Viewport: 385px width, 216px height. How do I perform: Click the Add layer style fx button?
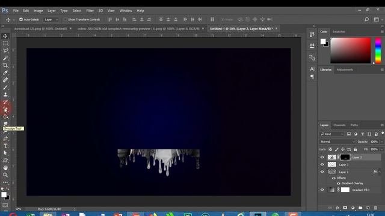(337, 208)
